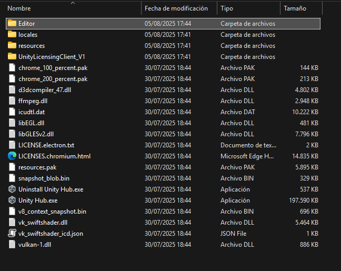Click the vk_swiftshader_icd.json script icon

click(x=12, y=233)
